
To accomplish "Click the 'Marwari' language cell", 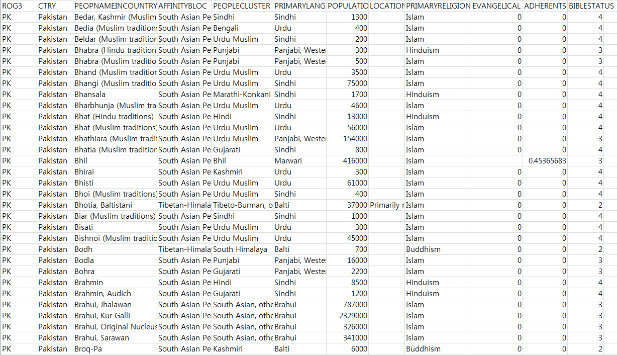I will click(299, 161).
